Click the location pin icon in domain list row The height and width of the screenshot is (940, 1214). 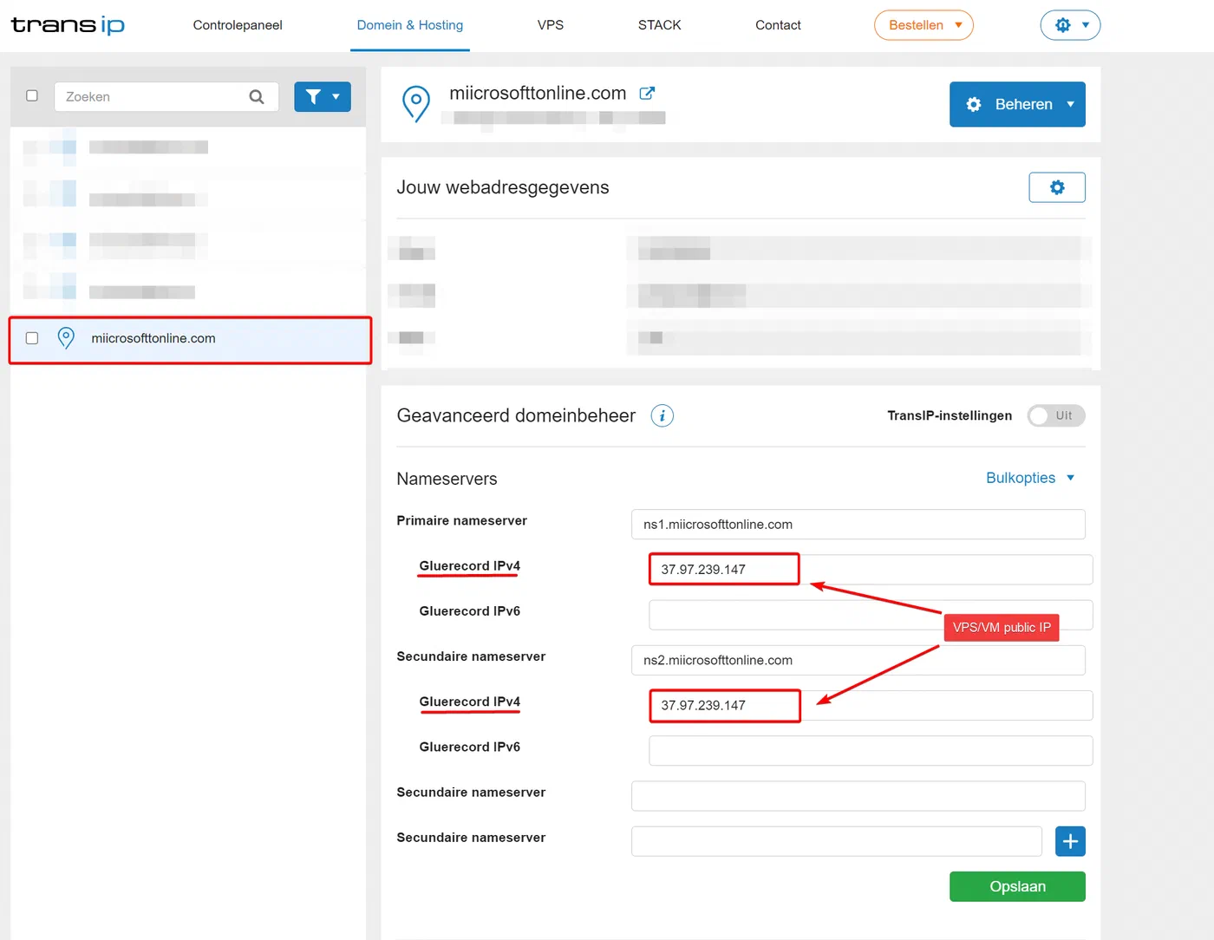tap(66, 338)
